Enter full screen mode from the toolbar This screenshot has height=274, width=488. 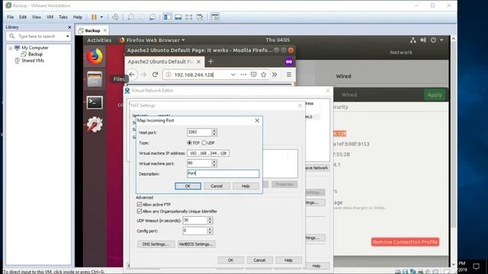188,17
